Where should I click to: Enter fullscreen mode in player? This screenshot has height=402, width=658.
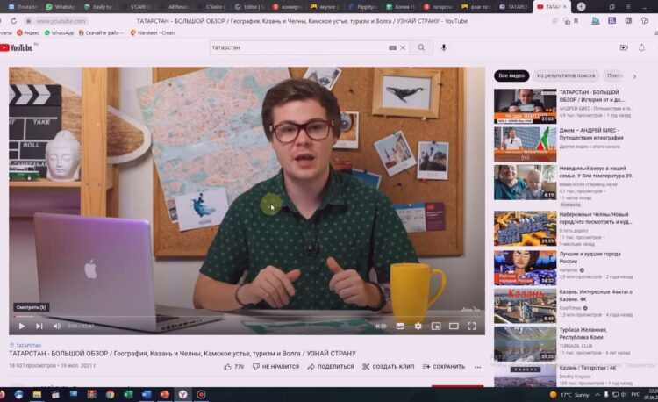[x=473, y=326]
